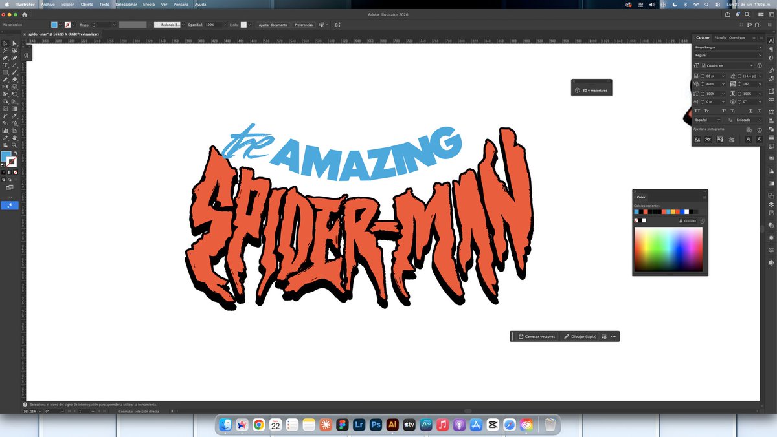Open the Character panel menu icon

click(x=761, y=38)
